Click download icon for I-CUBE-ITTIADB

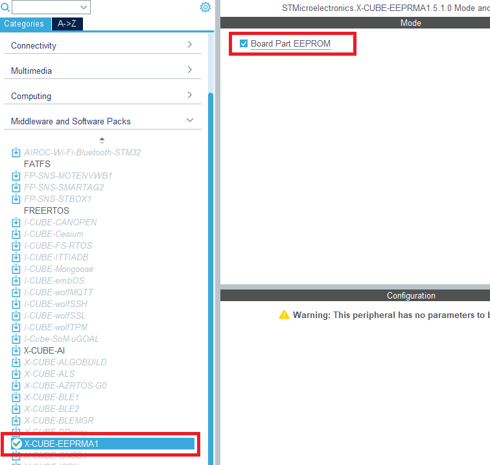16,257
